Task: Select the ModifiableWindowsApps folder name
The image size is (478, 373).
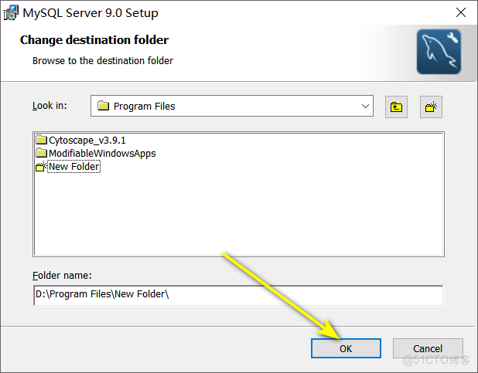Action: pos(102,154)
